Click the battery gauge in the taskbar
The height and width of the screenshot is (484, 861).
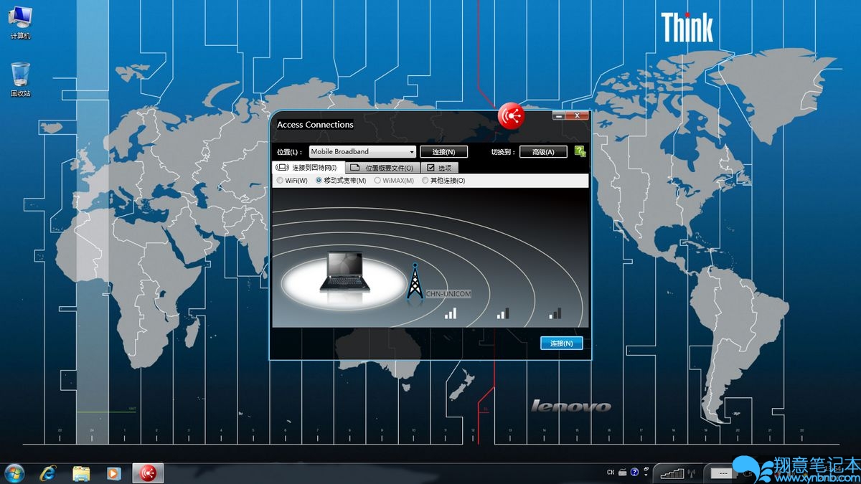pyautogui.click(x=723, y=473)
